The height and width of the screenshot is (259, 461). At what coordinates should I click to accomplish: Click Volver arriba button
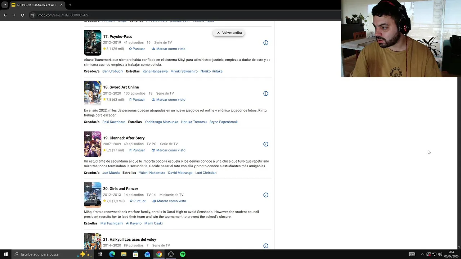click(x=229, y=33)
